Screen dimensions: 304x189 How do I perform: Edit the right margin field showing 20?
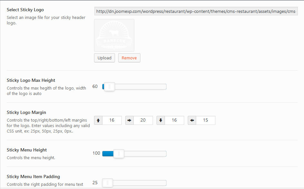[143, 120]
